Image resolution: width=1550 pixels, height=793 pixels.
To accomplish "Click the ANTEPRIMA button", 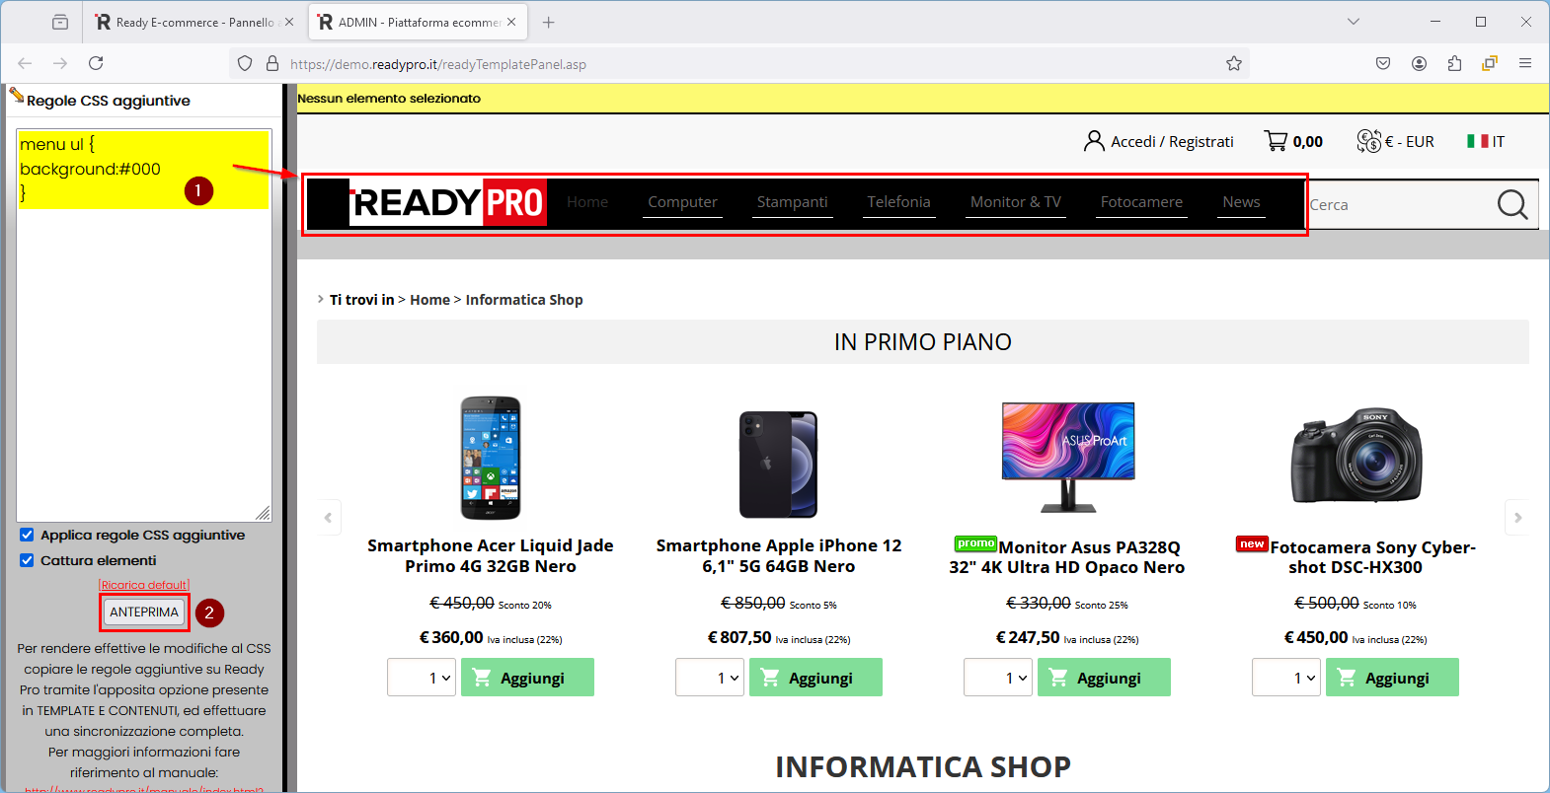I will pyautogui.click(x=144, y=613).
